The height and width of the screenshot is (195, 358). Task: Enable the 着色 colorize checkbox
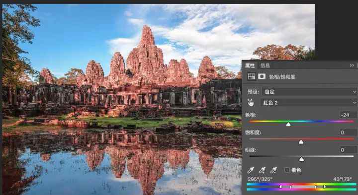[287, 170]
